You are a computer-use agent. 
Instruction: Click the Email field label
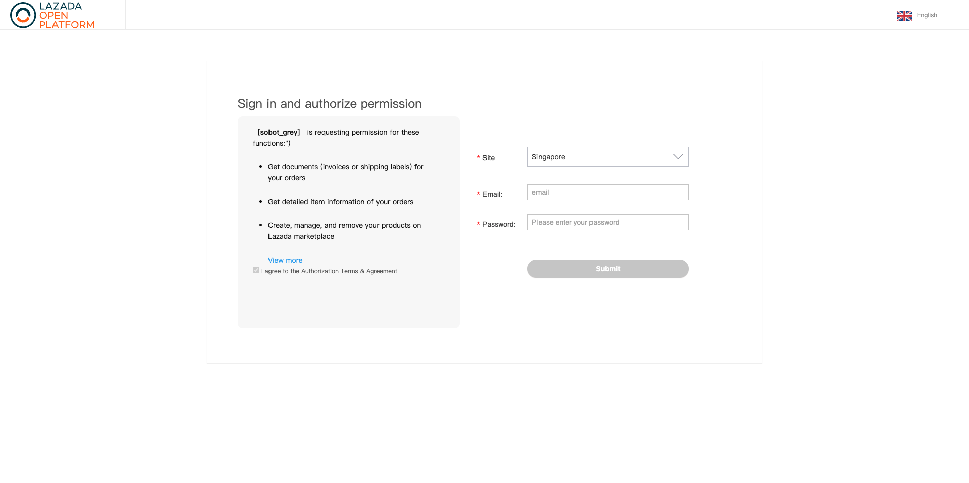(492, 194)
